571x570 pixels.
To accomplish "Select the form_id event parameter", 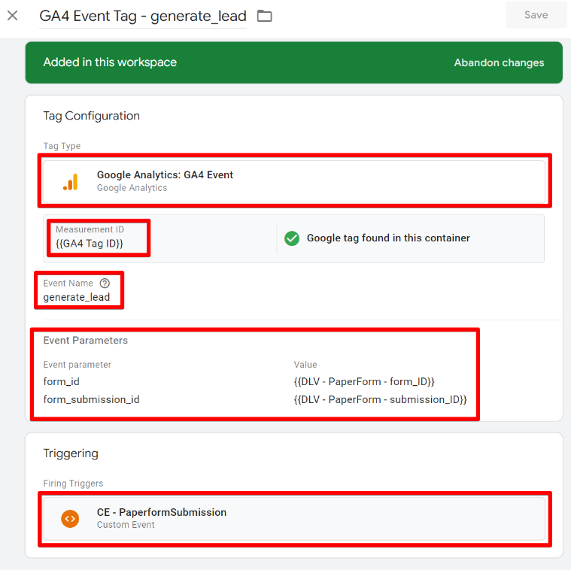I will pos(62,381).
